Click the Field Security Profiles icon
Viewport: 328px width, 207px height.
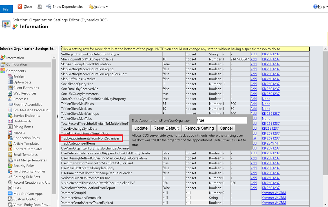[10, 171]
